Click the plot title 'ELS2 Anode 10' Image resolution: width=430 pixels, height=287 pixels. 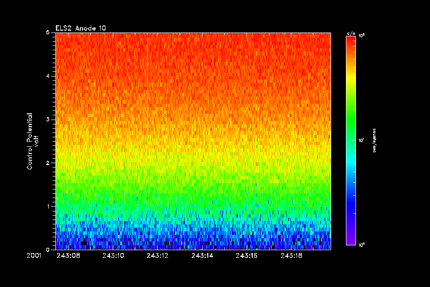[81, 28]
